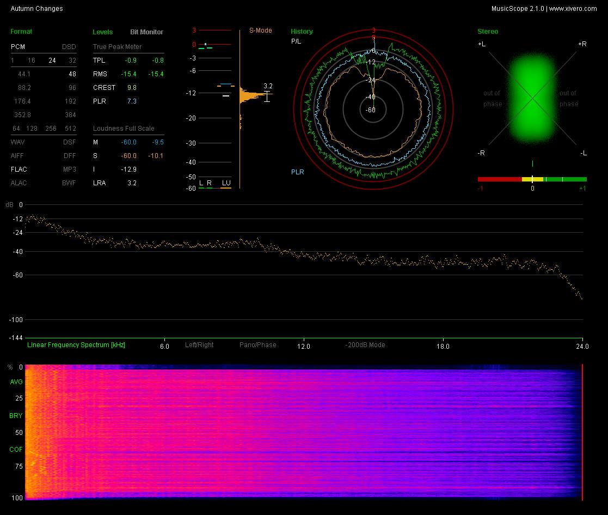Click the P/L label in History
The width and height of the screenshot is (608, 515).
tap(296, 41)
